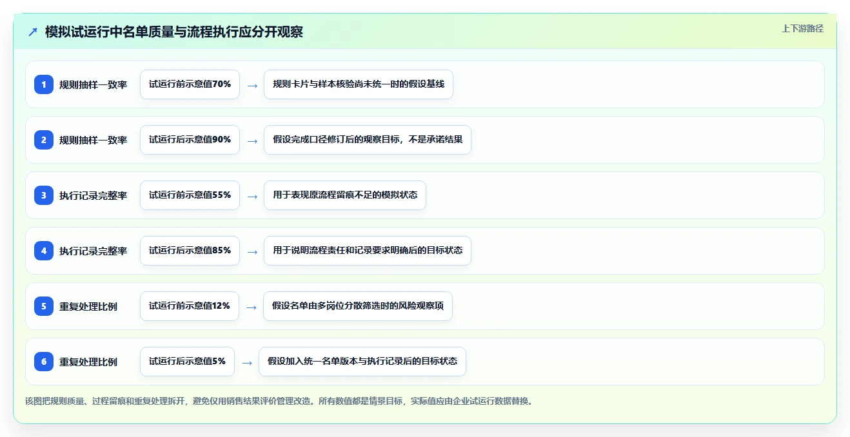This screenshot has height=437, width=850.
Task: Click the 试运行前示意值12% chip
Action: coord(190,306)
